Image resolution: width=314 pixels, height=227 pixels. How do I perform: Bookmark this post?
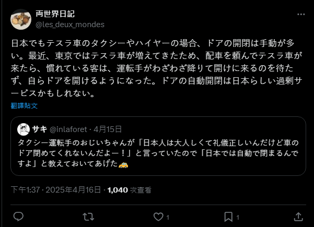pyautogui.click(x=228, y=216)
